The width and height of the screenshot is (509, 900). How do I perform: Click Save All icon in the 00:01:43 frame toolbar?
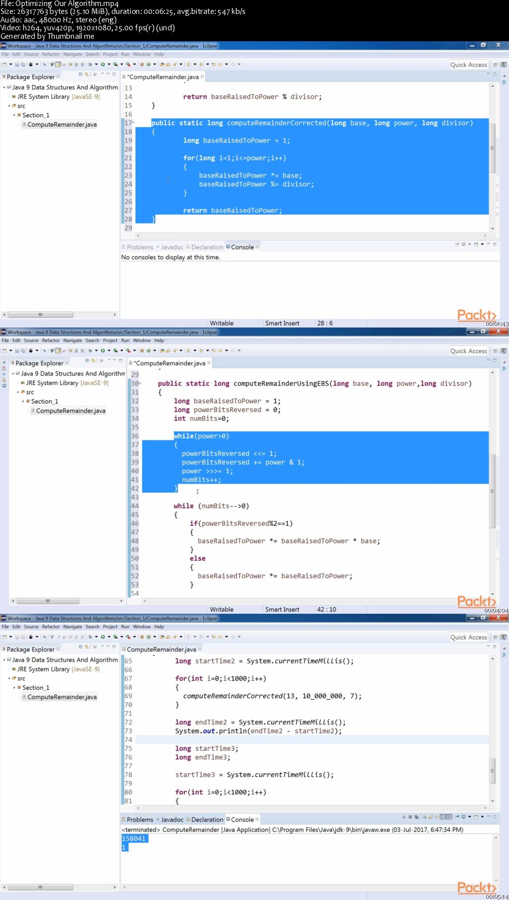[23, 65]
